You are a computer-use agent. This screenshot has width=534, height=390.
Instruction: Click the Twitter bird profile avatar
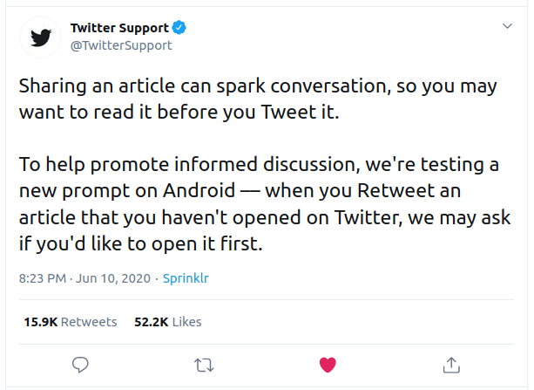click(x=41, y=38)
